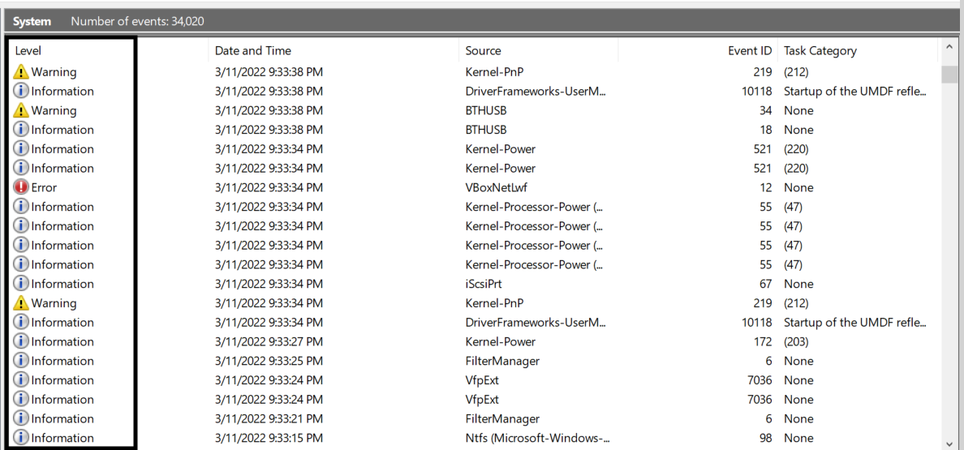The image size is (964, 450).
Task: Click the information icon on the Ntfs event row
Action: pos(21,438)
